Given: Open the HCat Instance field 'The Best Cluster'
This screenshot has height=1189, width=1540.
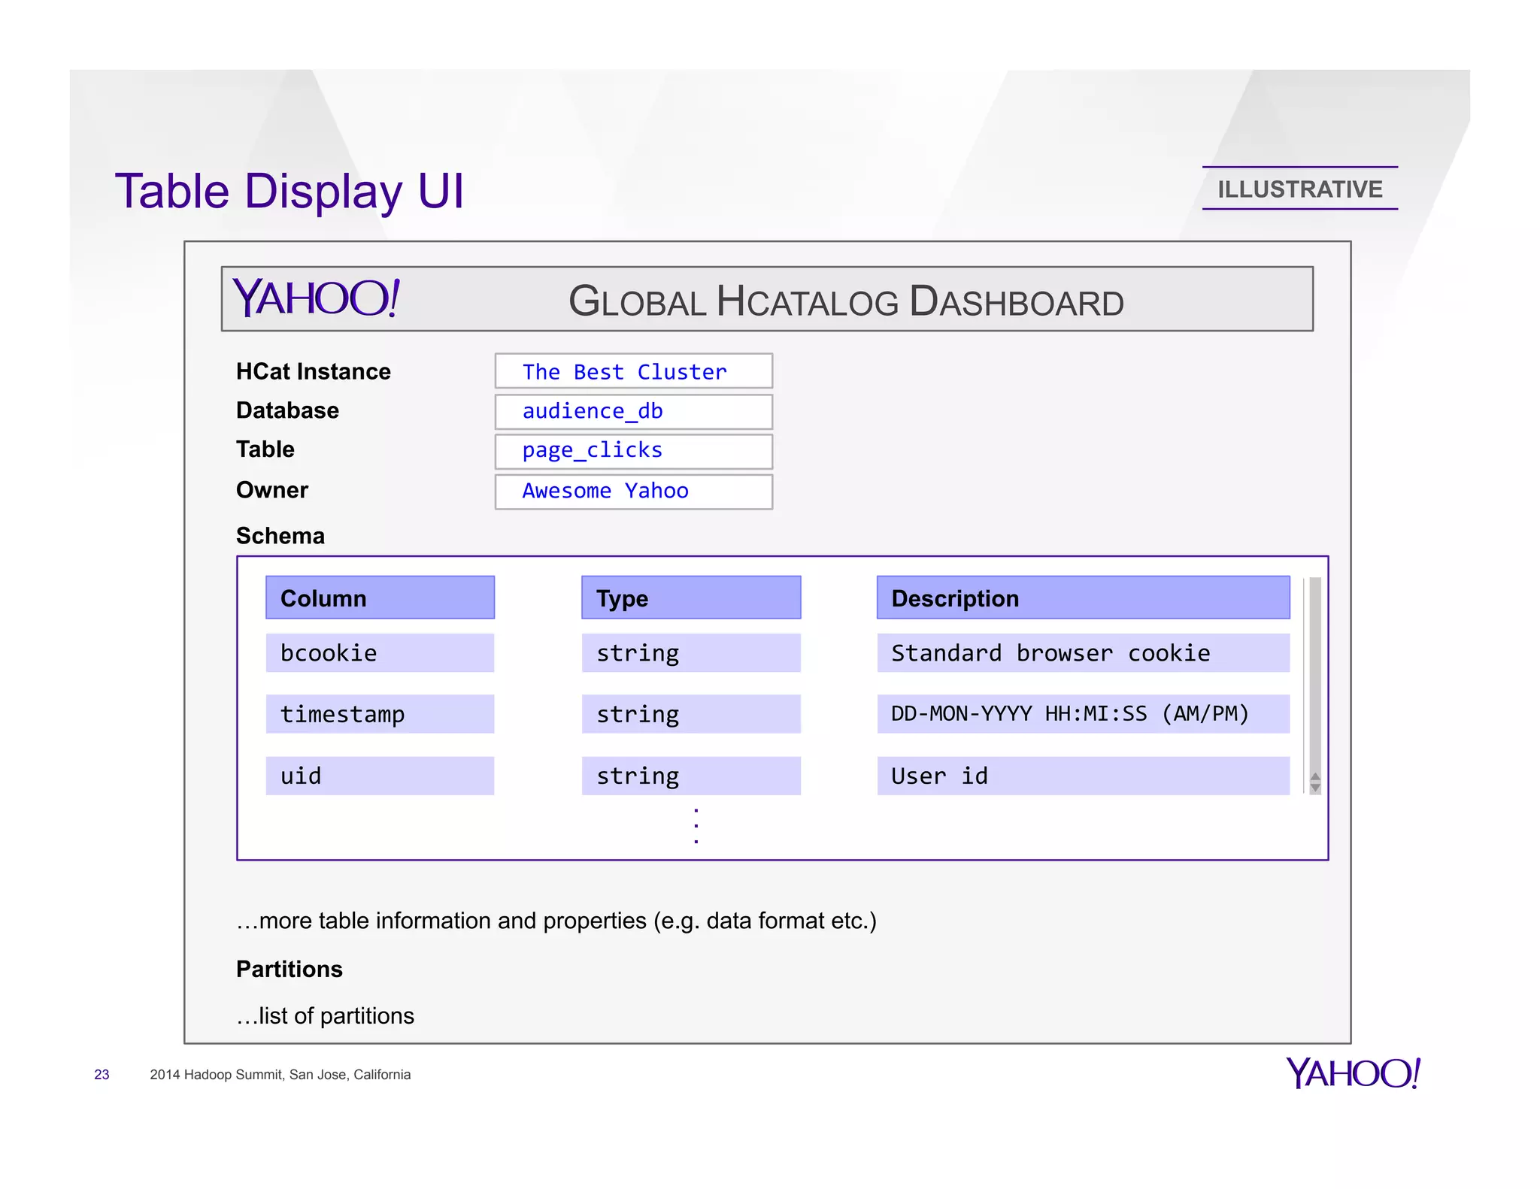Looking at the screenshot, I should point(633,371).
